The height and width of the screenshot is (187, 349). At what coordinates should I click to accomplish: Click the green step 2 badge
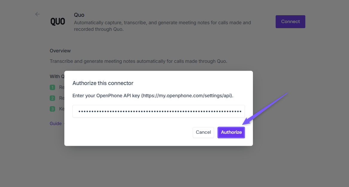pos(53,98)
